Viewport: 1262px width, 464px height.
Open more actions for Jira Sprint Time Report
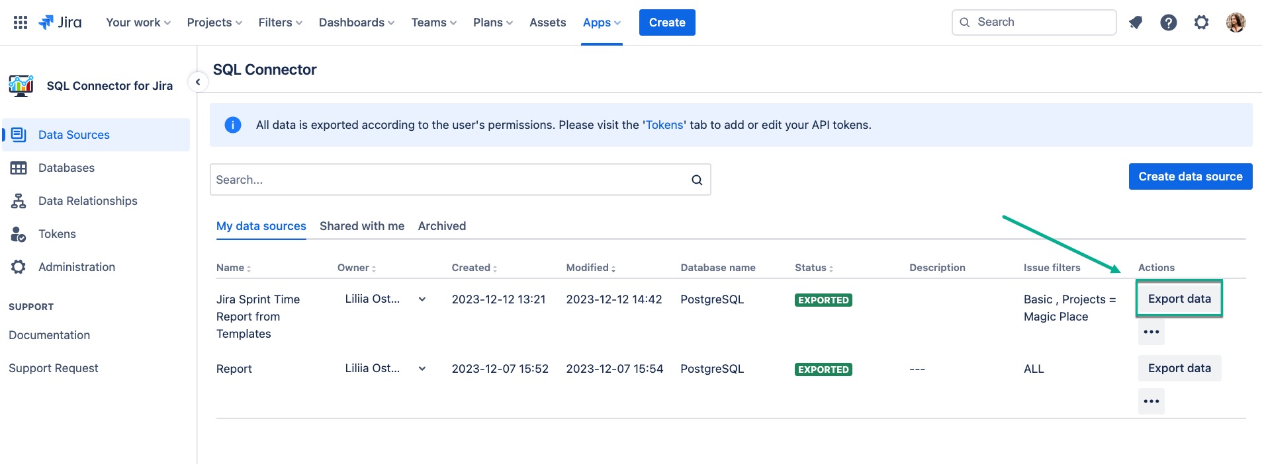coord(1151,332)
